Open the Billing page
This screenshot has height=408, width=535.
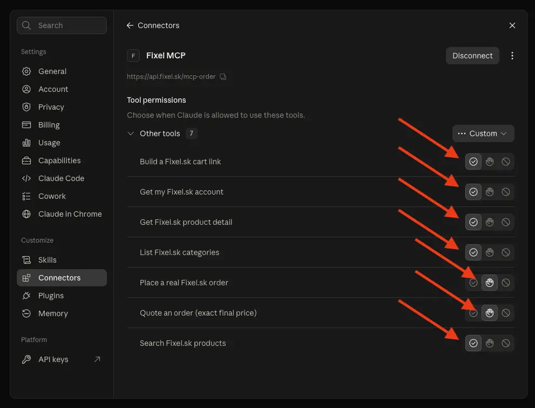click(62, 125)
